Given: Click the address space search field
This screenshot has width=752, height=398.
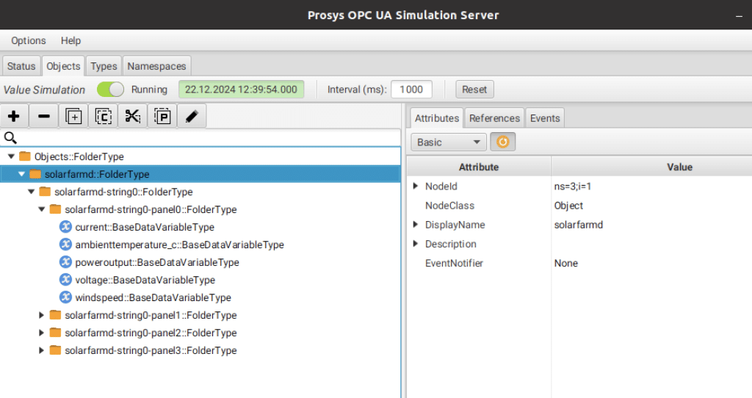Looking at the screenshot, I should pyautogui.click(x=200, y=138).
